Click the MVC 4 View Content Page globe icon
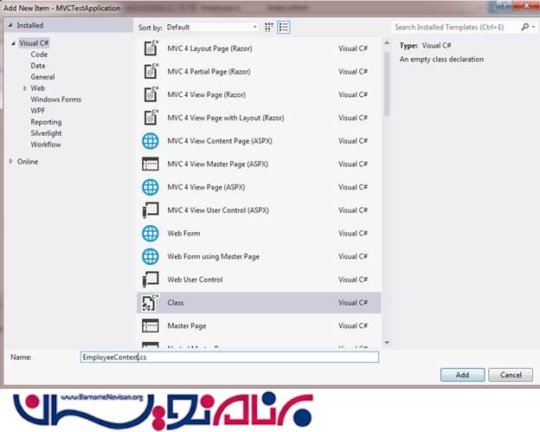The image size is (540, 432). (x=151, y=141)
